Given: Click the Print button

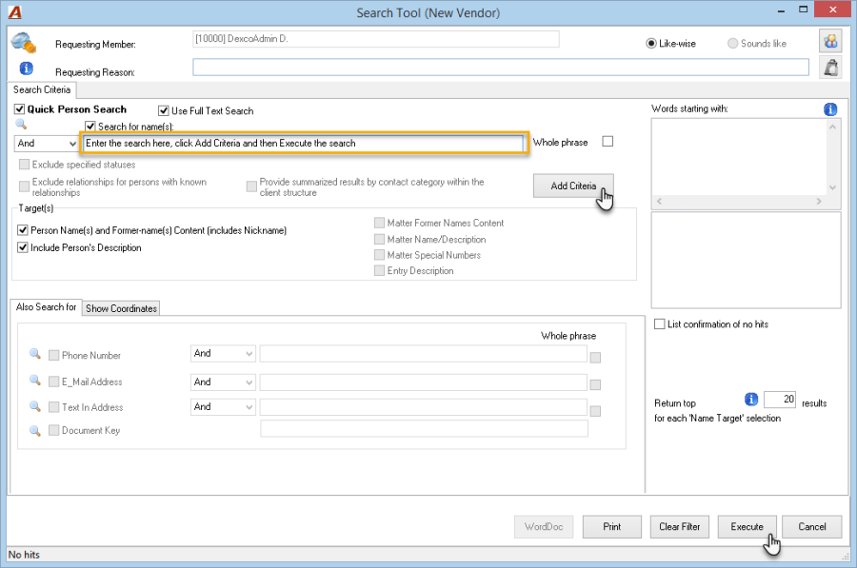Looking at the screenshot, I should click(611, 526).
